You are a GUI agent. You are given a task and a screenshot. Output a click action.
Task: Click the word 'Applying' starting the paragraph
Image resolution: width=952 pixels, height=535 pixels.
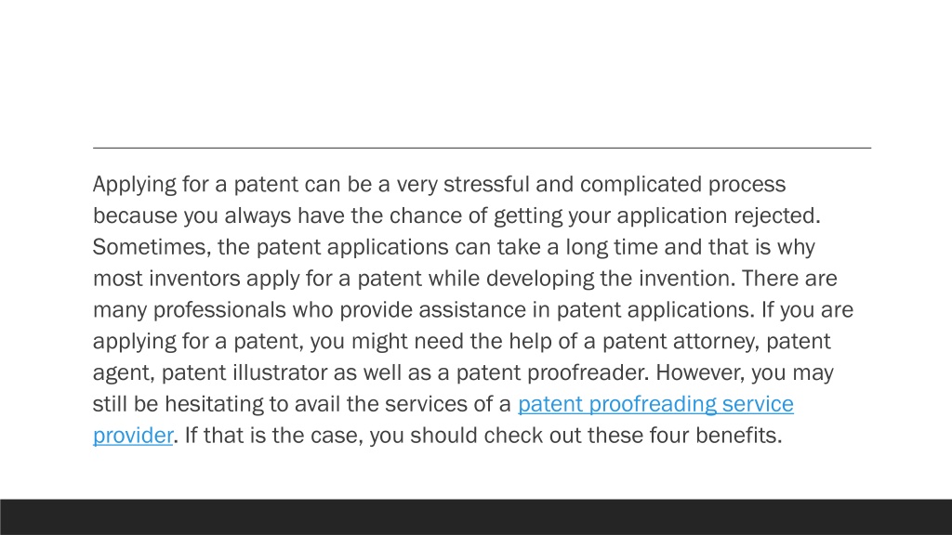pos(134,185)
